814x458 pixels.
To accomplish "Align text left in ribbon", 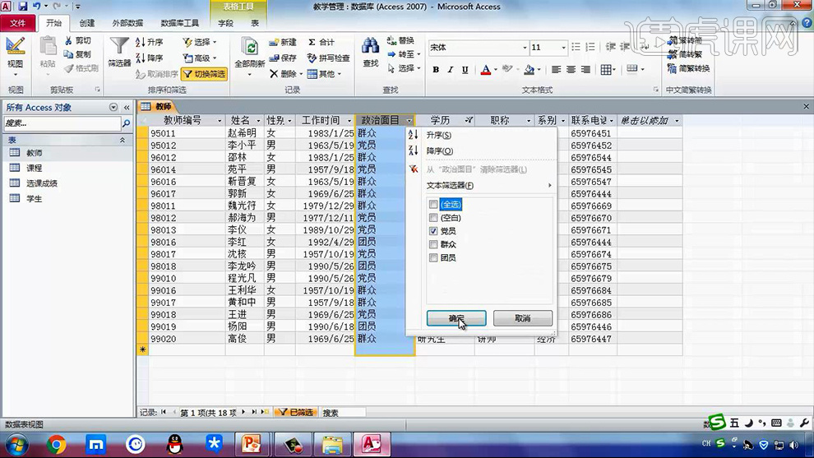I will (556, 70).
